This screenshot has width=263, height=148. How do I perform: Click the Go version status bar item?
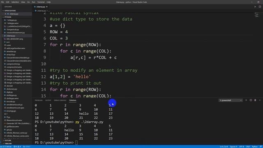click(x=26, y=147)
